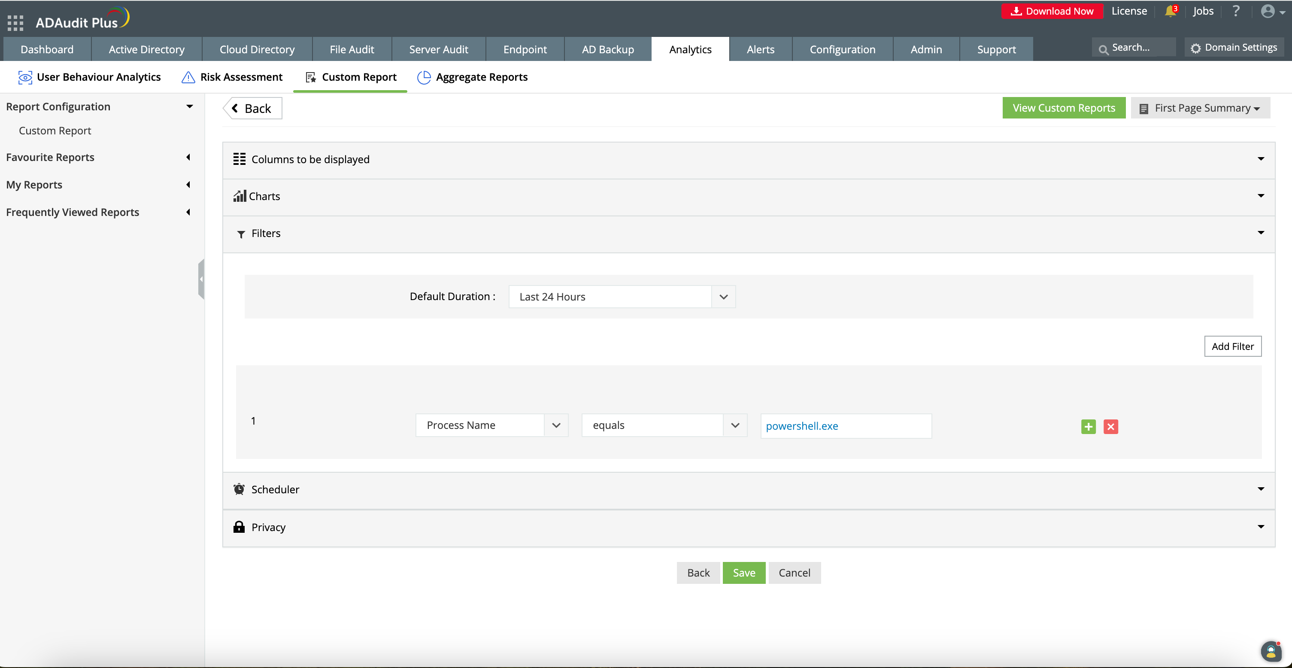The image size is (1292, 668).
Task: Open the notifications bell icon
Action: pyautogui.click(x=1171, y=11)
